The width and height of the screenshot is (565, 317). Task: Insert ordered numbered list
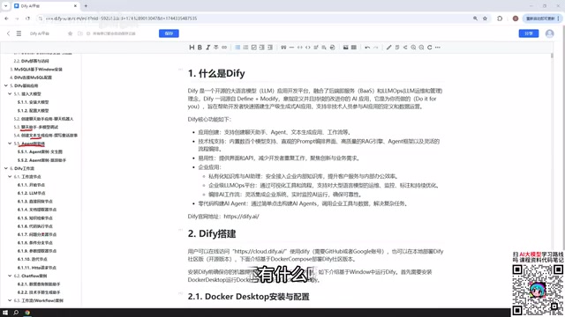(x=245, y=48)
